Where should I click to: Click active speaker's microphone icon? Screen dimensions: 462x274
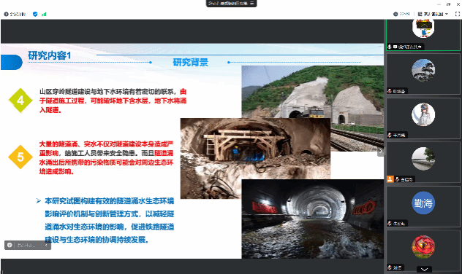tap(389, 47)
